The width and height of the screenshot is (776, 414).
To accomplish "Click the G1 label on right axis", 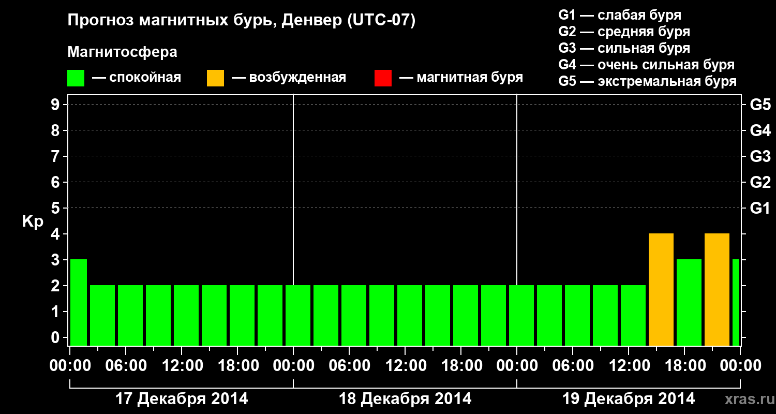I will (x=760, y=208).
